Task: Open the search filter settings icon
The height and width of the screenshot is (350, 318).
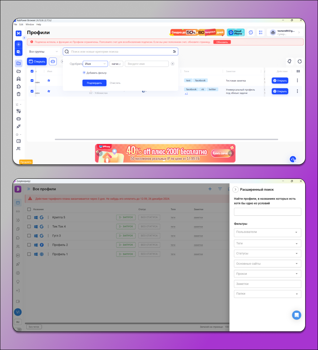Action: [174, 52]
